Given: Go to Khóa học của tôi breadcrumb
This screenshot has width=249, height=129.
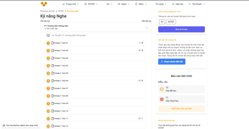Looking at the screenshot, I should (47, 11).
